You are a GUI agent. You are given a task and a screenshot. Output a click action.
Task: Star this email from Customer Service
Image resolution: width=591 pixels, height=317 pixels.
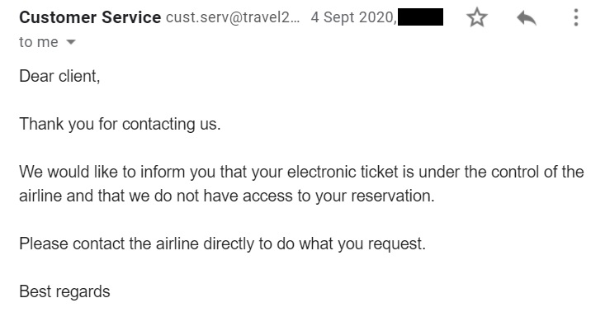pos(477,17)
